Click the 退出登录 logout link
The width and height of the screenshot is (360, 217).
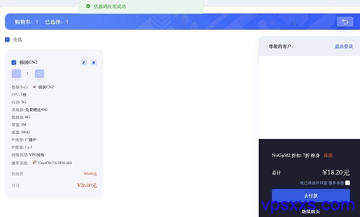[x=344, y=47]
